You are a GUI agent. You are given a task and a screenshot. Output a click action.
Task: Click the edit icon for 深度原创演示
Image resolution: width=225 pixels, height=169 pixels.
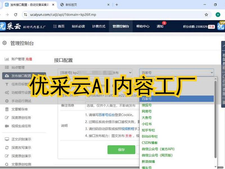[x=7, y=156]
